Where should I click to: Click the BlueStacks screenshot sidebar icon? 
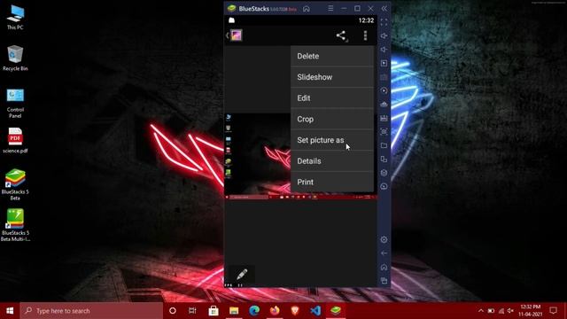(384, 132)
